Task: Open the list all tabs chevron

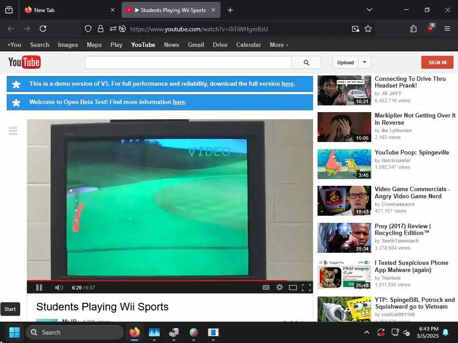Action: (369, 10)
